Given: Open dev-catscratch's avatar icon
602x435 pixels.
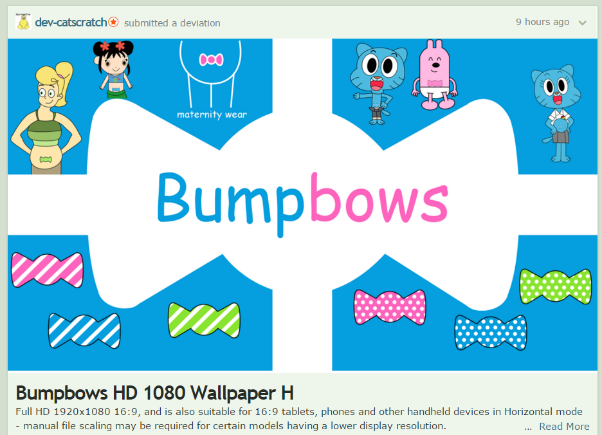Looking at the screenshot, I should (23, 21).
